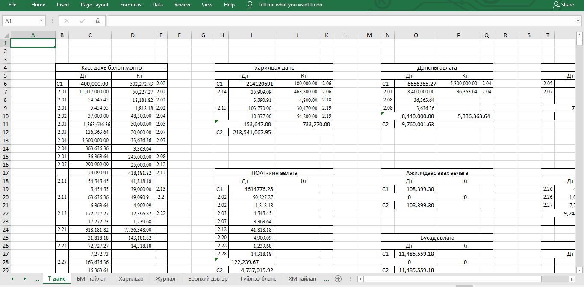Screen dimensions: 584x287
Task: Click the Insert Function fx icon
Action: point(97,21)
